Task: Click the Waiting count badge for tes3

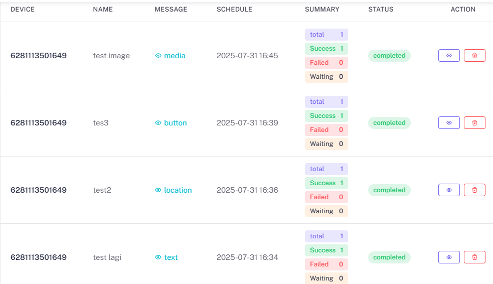Action: (x=326, y=144)
